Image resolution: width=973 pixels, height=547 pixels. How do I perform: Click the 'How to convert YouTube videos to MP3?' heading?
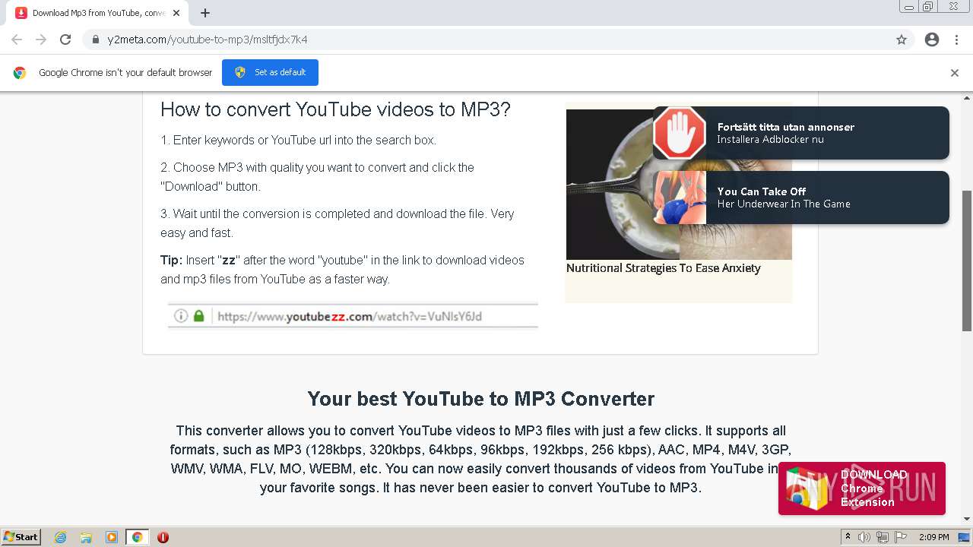point(335,109)
